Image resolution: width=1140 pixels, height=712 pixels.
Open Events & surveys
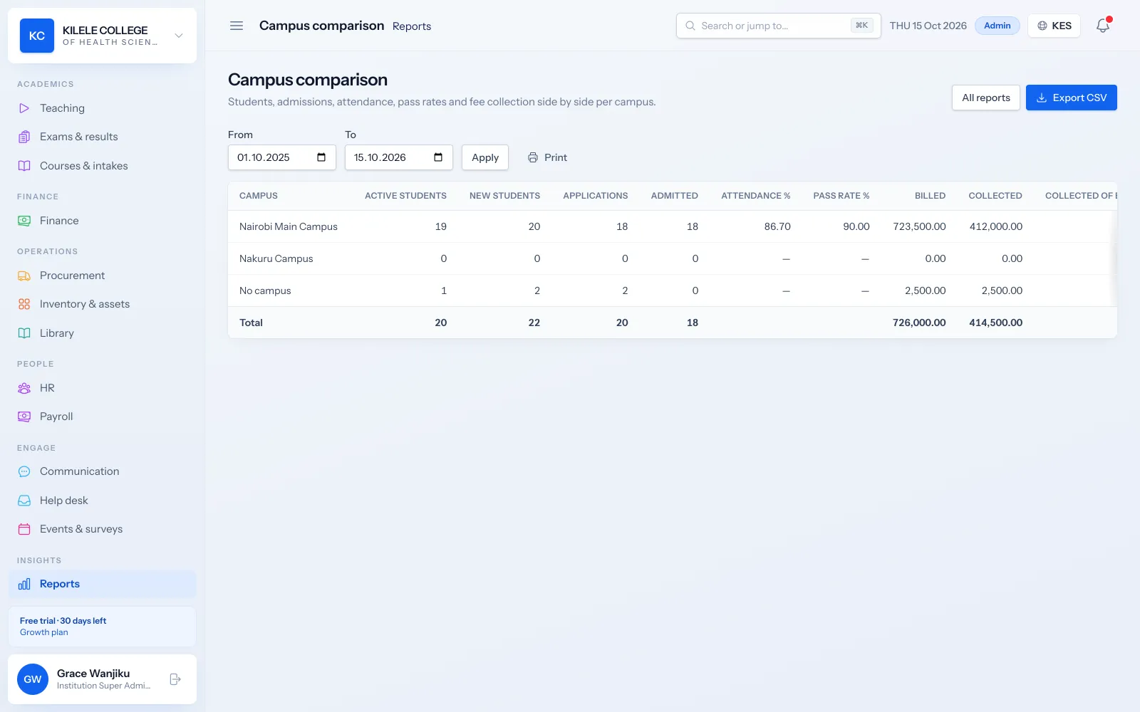[102, 529]
